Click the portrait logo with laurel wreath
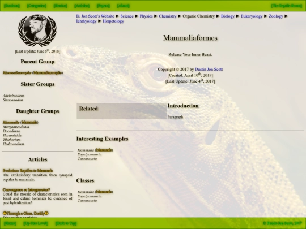The image size is (306, 229). pos(37,30)
